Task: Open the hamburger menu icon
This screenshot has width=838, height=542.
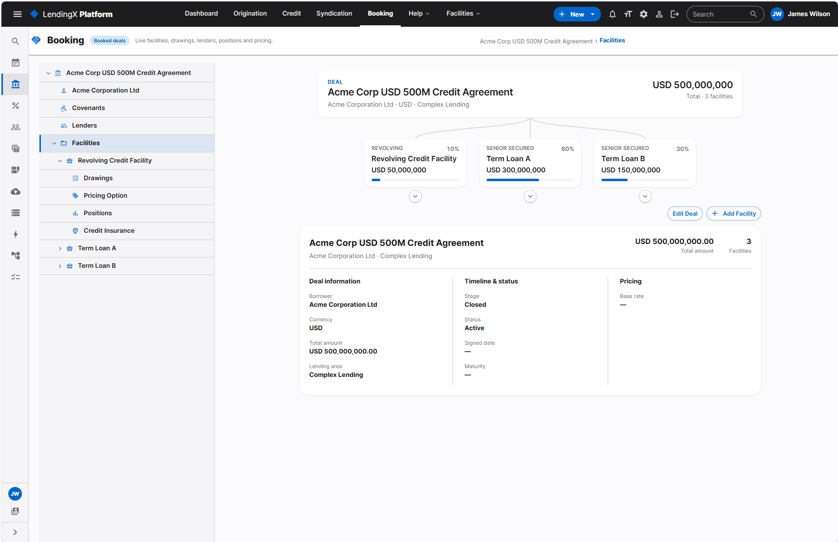Action: (18, 14)
